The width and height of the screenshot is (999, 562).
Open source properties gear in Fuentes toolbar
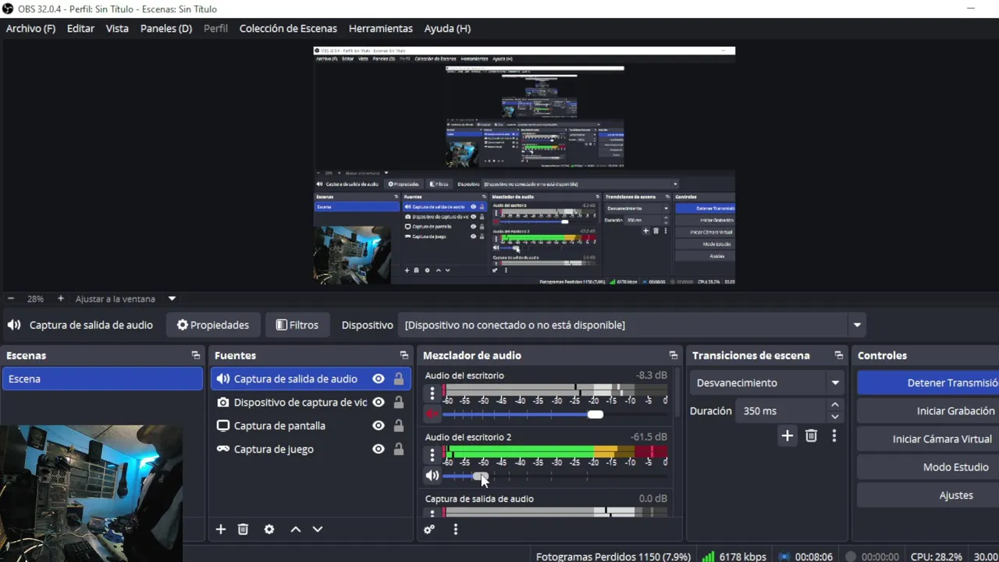tap(269, 529)
